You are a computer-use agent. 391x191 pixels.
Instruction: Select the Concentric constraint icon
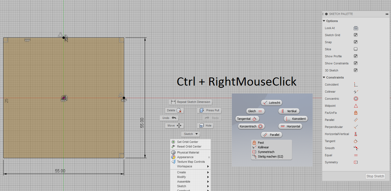tap(356, 99)
